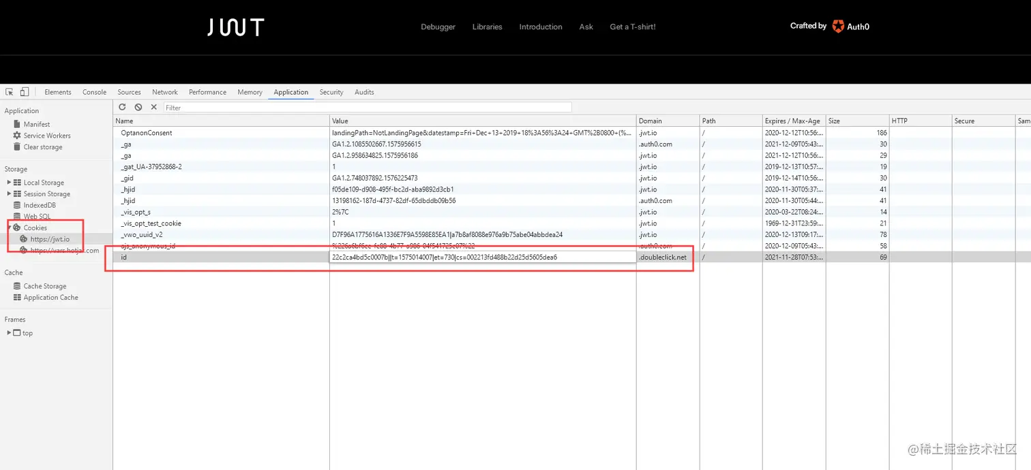Image resolution: width=1031 pixels, height=470 pixels.
Task: Click the Manifest file icon
Action: [17, 124]
